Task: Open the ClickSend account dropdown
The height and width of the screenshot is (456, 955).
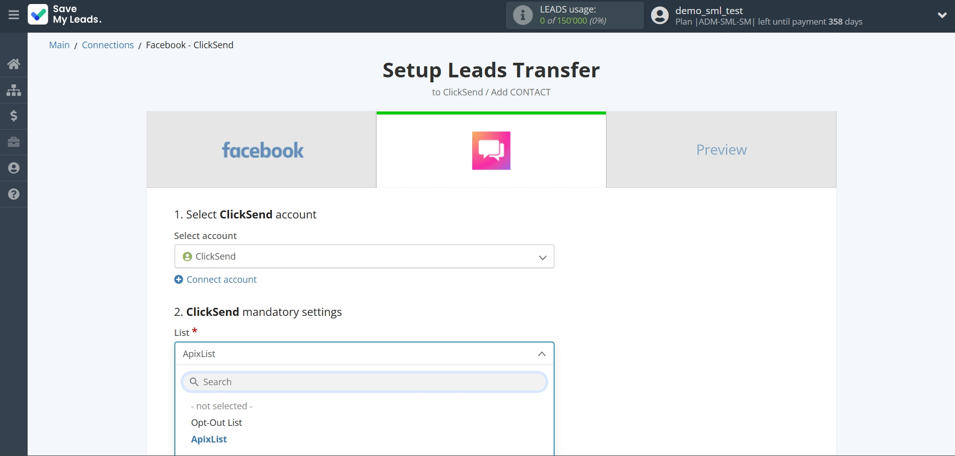Action: (364, 257)
